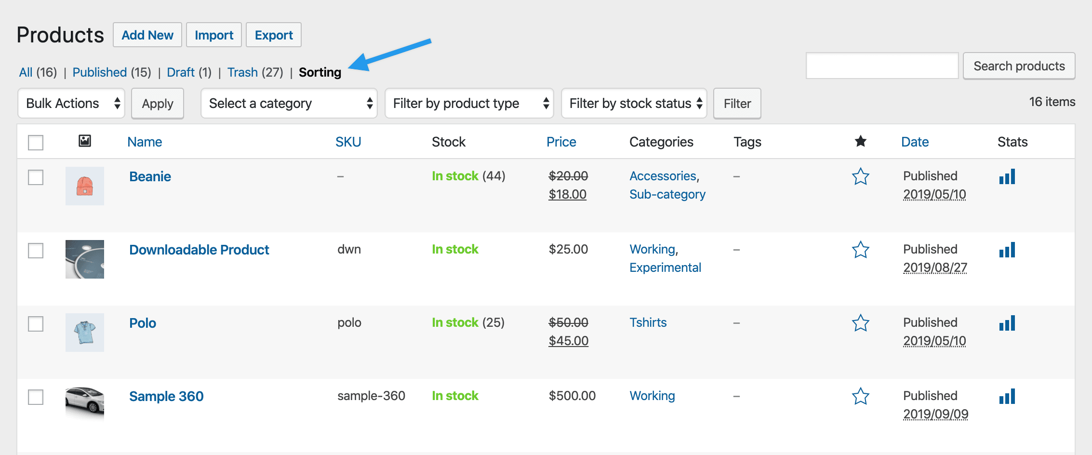Click the Add New button

click(x=147, y=35)
